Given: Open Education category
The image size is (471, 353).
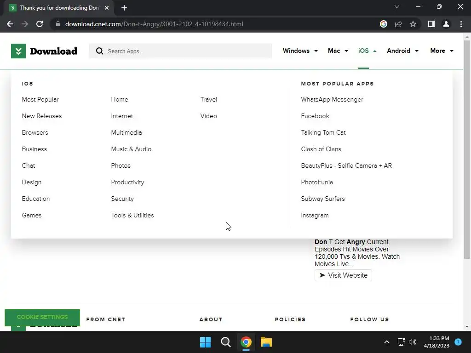Looking at the screenshot, I should click(36, 199).
